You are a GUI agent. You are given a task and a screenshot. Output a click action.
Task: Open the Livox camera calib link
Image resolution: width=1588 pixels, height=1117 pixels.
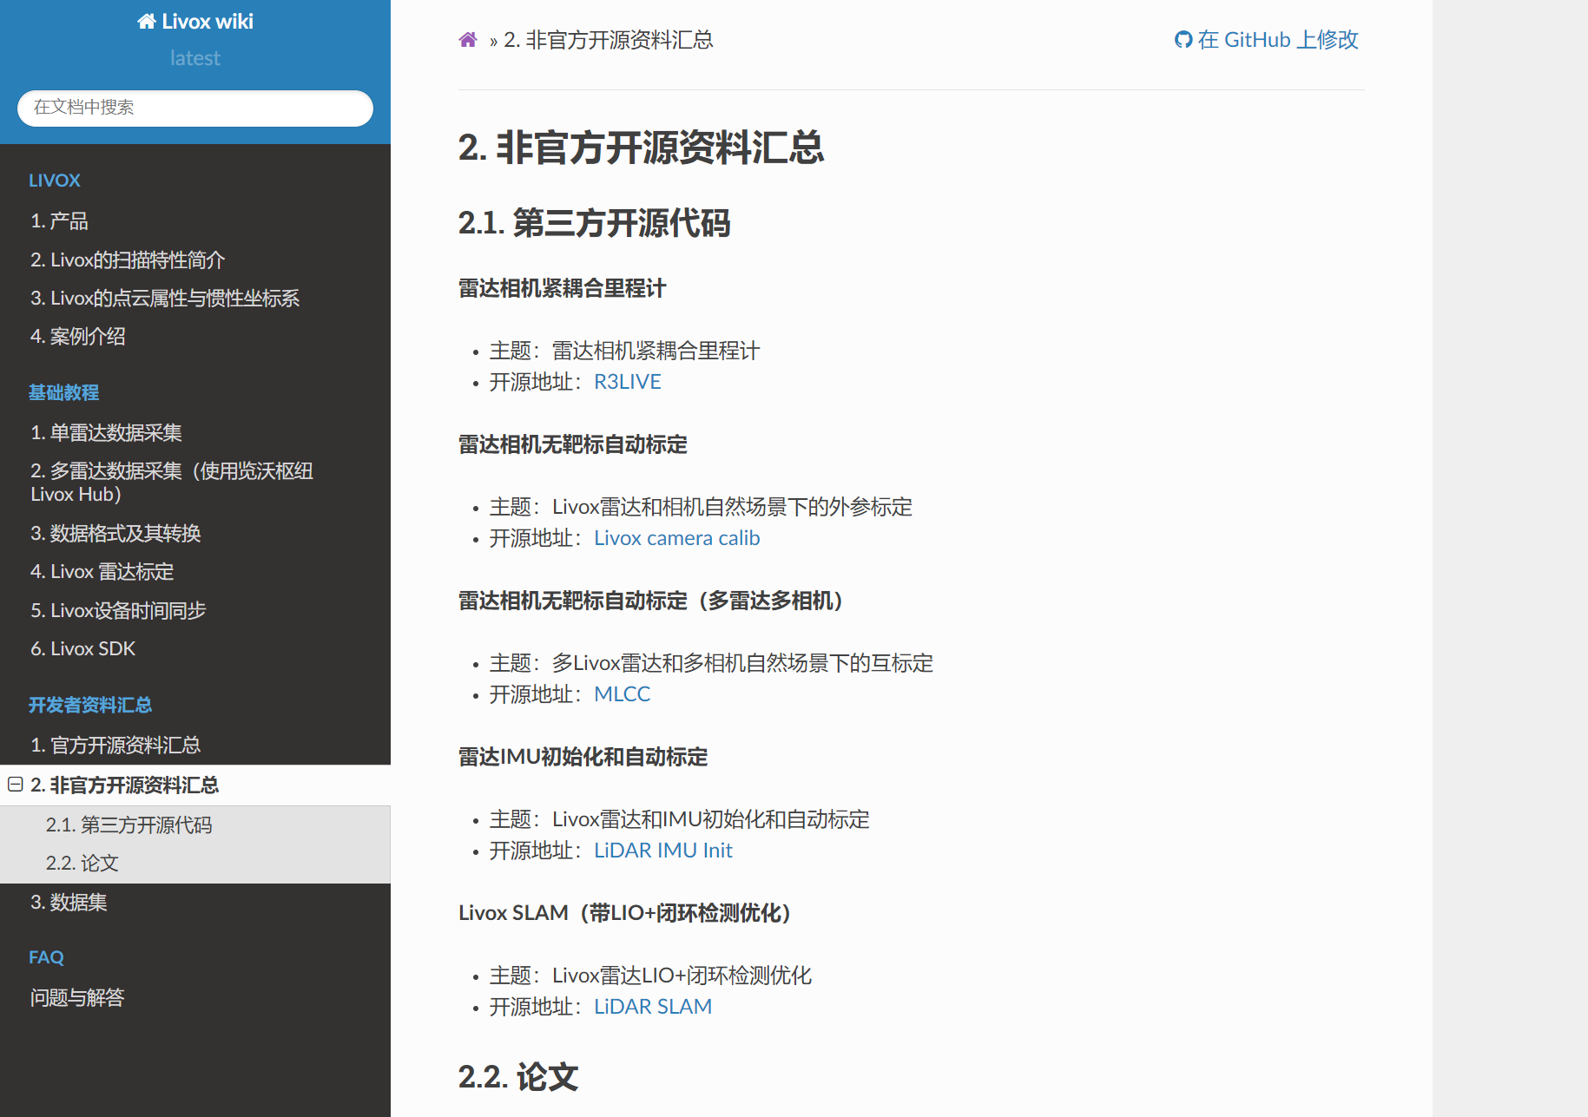click(677, 538)
